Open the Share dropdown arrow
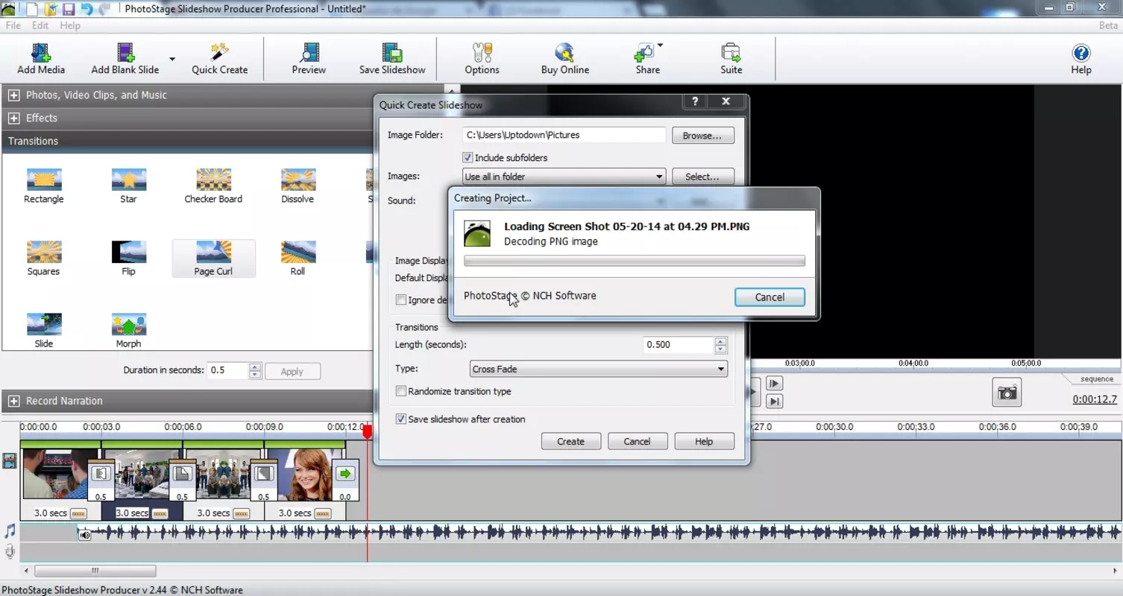The image size is (1123, 596). (660, 45)
